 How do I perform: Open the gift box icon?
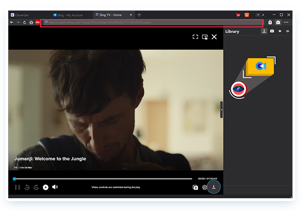(247, 15)
